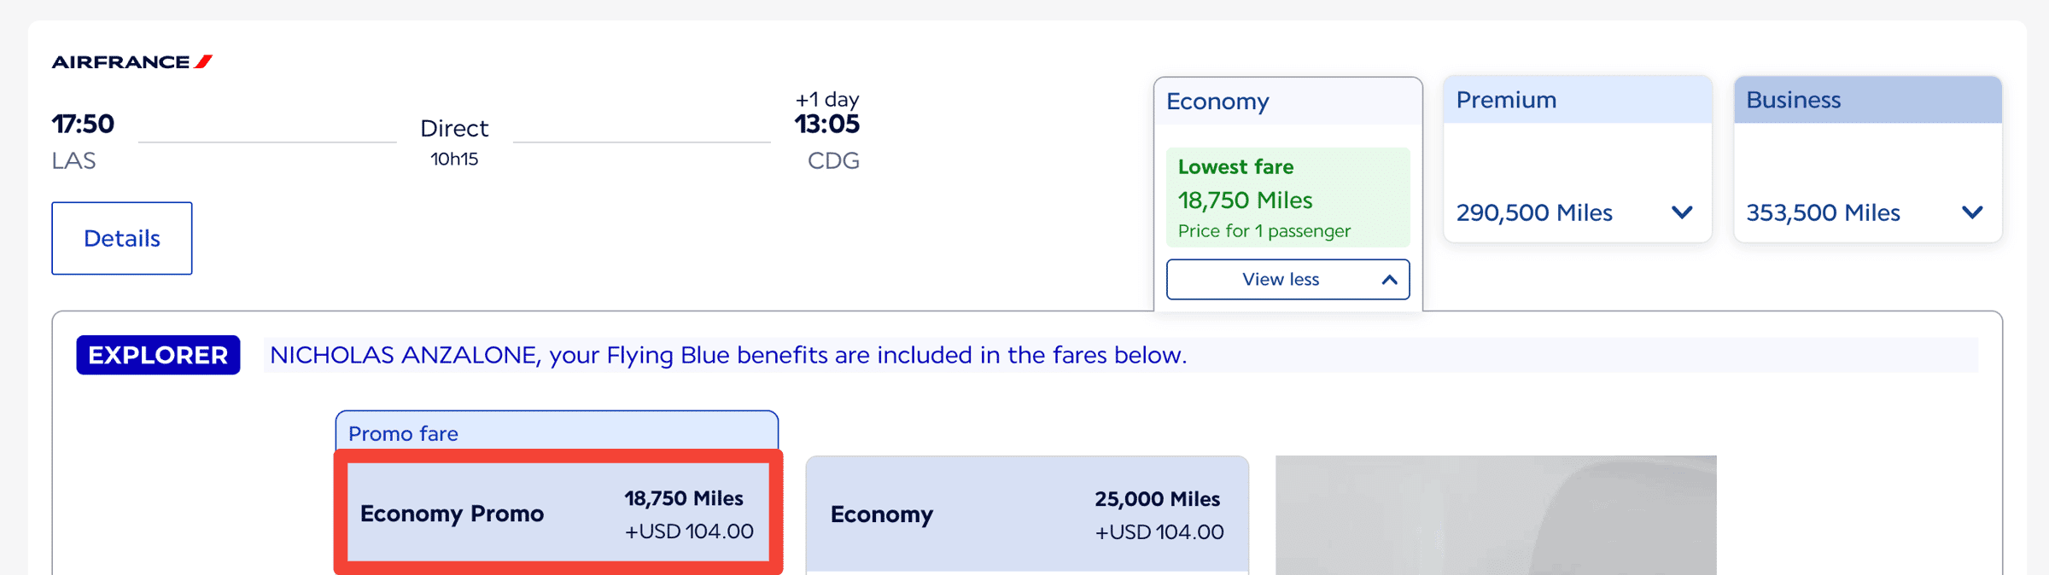The height and width of the screenshot is (575, 2049).
Task: Click the Flying Blue benefits message
Action: 728,355
